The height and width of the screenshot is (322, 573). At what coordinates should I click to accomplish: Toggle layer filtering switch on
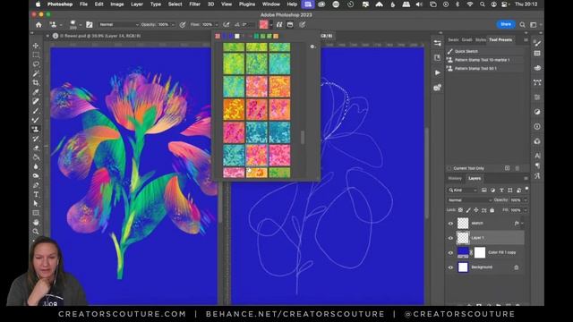(526, 189)
